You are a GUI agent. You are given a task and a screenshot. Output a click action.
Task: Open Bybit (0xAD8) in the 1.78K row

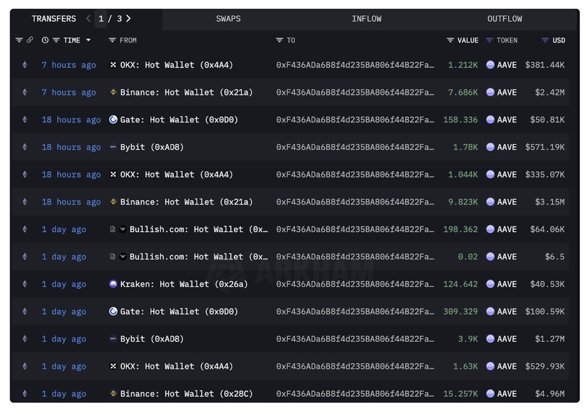[152, 147]
